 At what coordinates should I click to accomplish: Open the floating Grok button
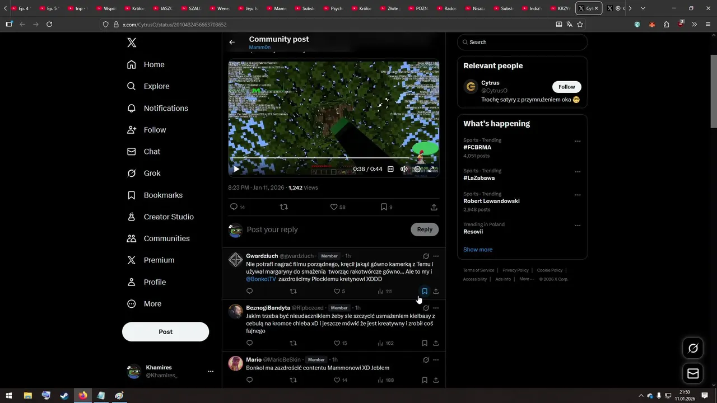click(693, 348)
